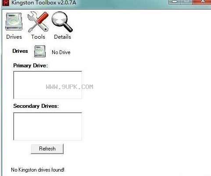Click inside the Secondary Drives list box
This screenshot has width=211, height=176.
click(47, 126)
